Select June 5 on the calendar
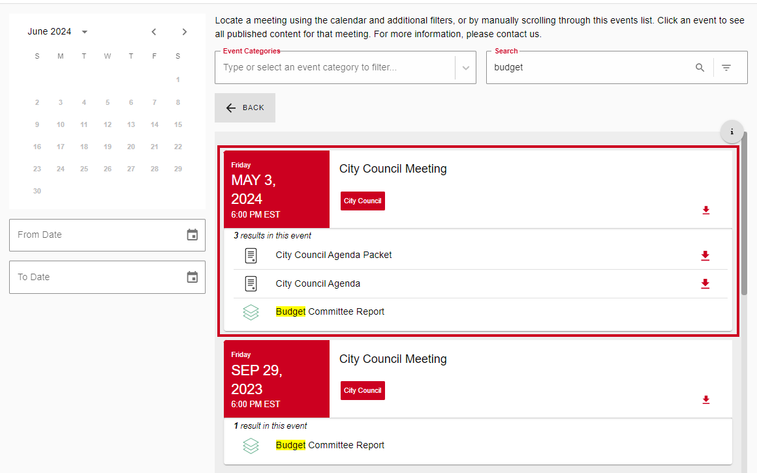This screenshot has width=757, height=473. (x=108, y=102)
